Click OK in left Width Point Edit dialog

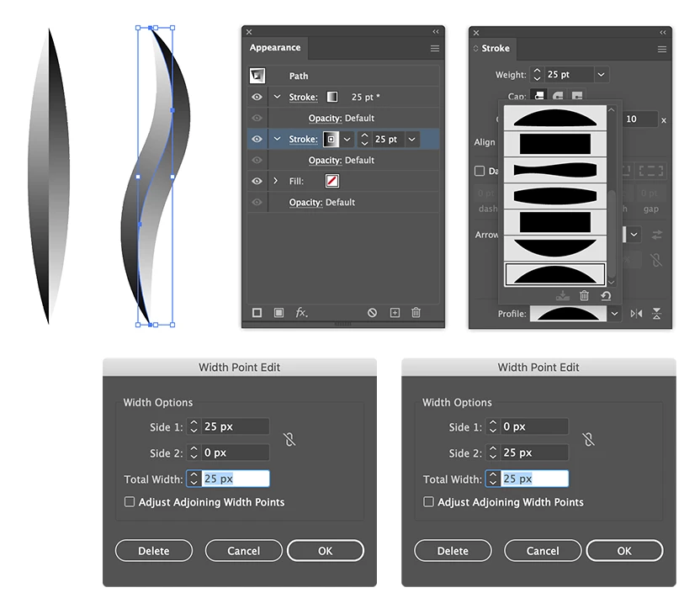(x=326, y=551)
